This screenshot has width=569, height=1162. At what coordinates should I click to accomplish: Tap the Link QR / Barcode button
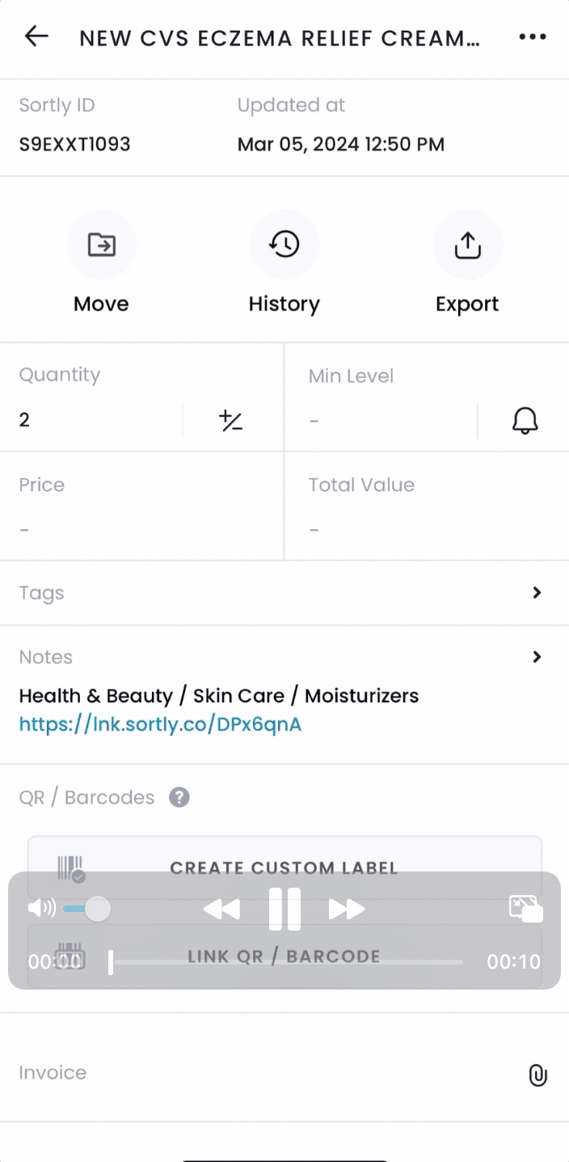[284, 956]
